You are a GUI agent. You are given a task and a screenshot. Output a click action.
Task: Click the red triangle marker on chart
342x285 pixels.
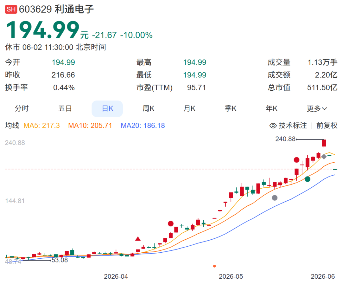[138, 238]
